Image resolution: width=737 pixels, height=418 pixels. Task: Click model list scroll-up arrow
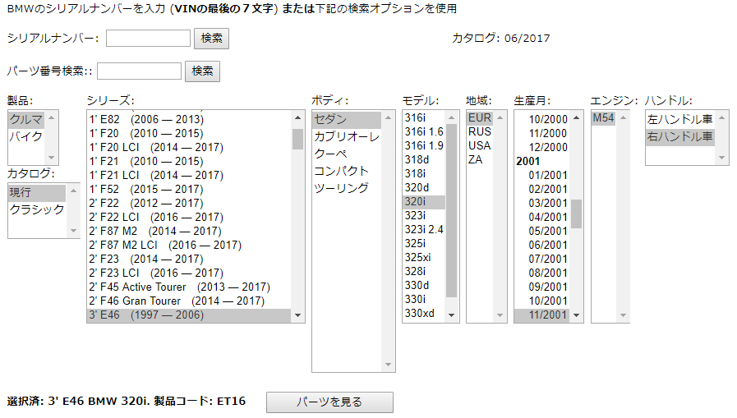(x=452, y=118)
